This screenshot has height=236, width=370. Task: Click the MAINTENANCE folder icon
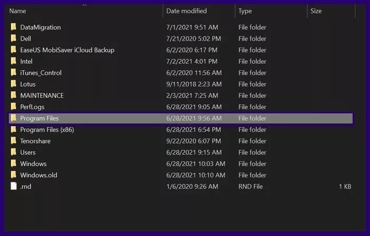(14, 95)
